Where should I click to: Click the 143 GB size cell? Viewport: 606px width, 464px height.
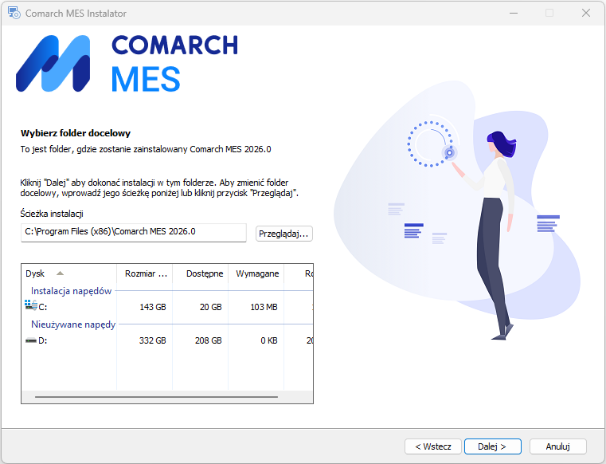pos(153,307)
